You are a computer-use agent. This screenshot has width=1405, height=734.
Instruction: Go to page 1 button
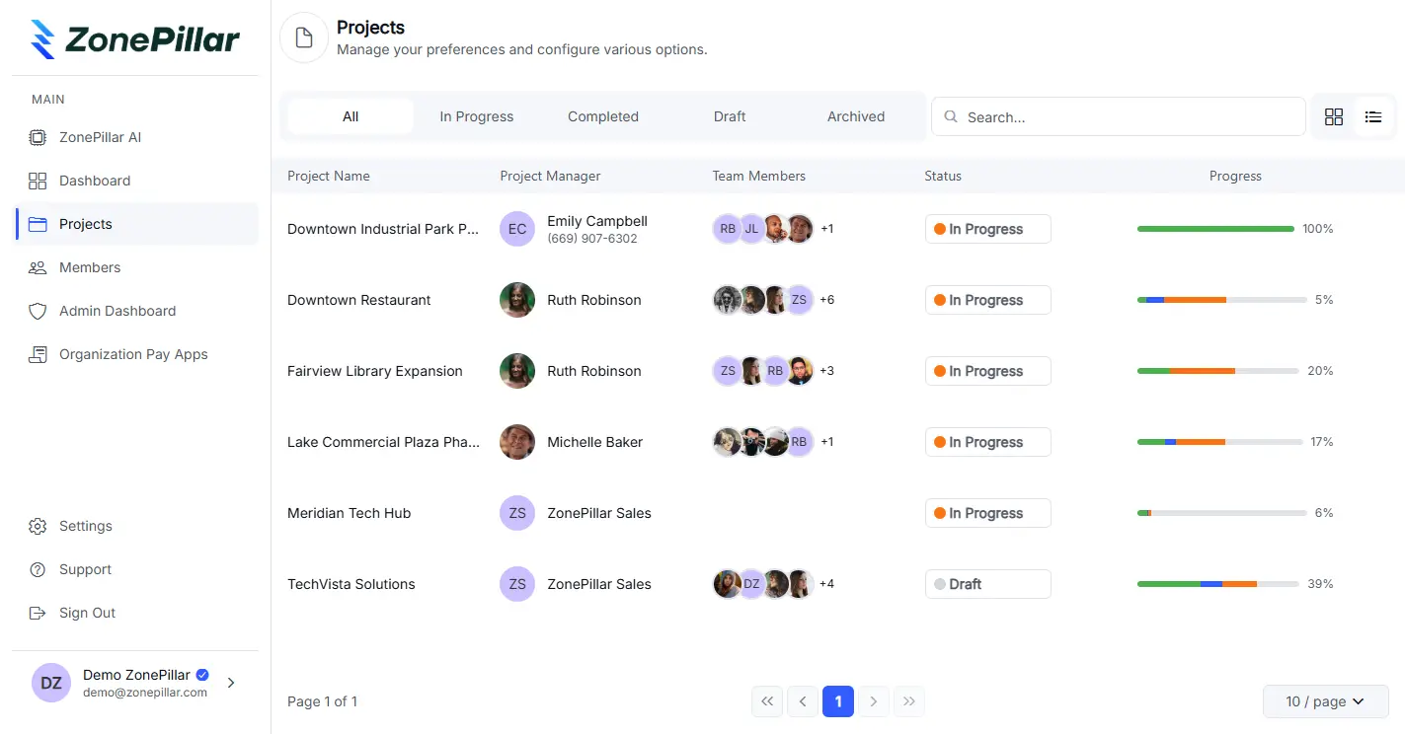(838, 701)
